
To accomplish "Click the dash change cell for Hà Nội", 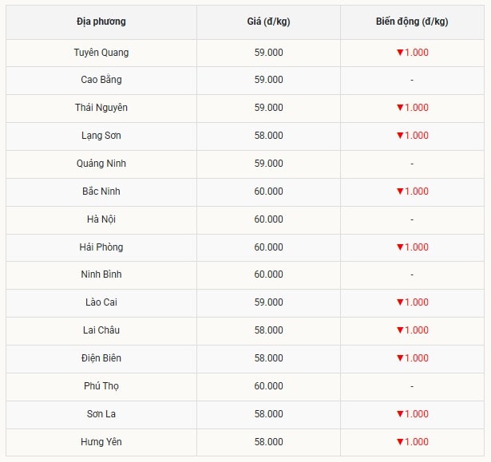I will coord(411,219).
